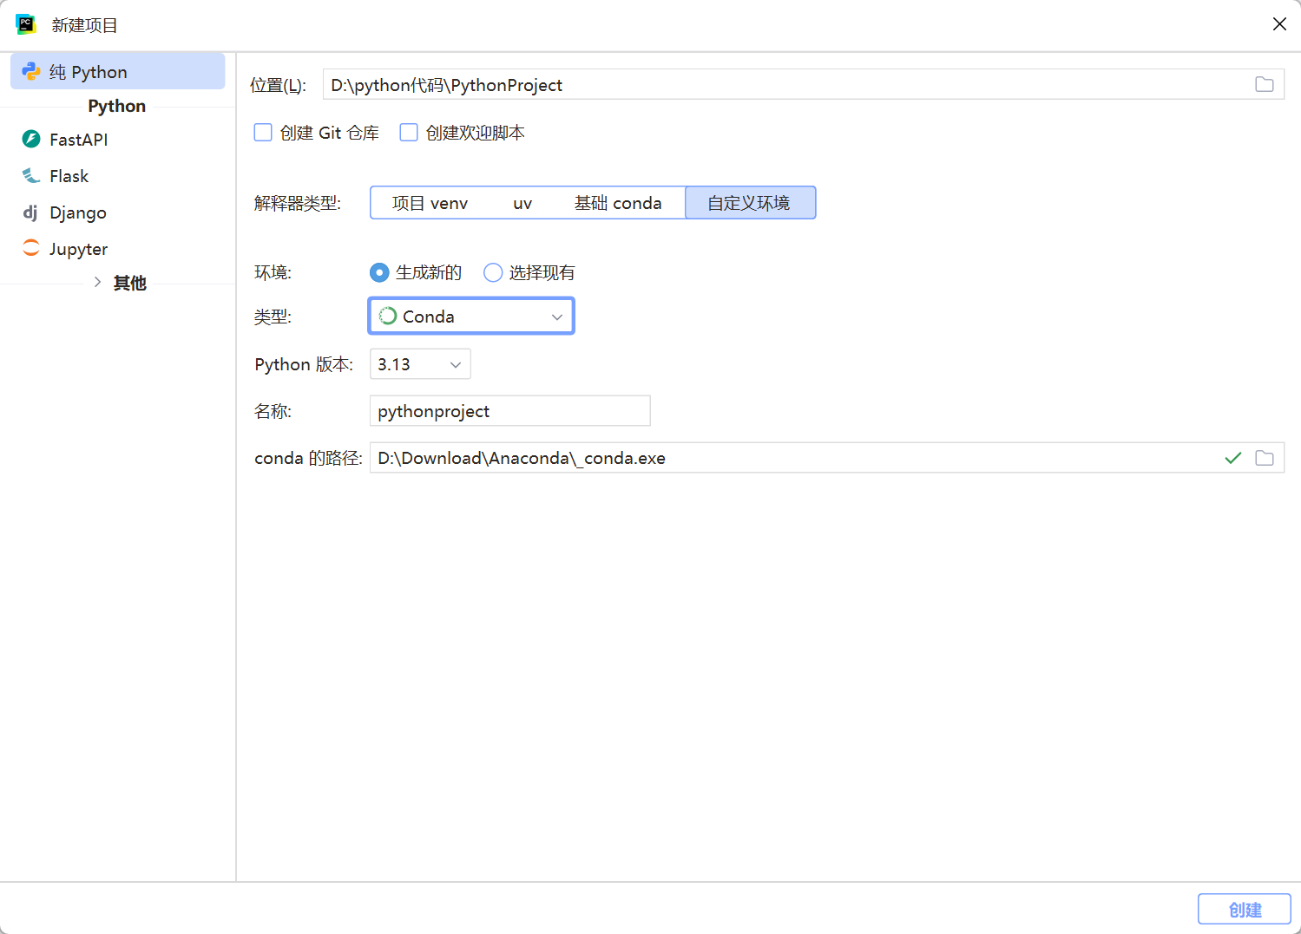Choose the FastAPI icon in the sidebar
Screen dimensions: 1301x934
(31, 140)
